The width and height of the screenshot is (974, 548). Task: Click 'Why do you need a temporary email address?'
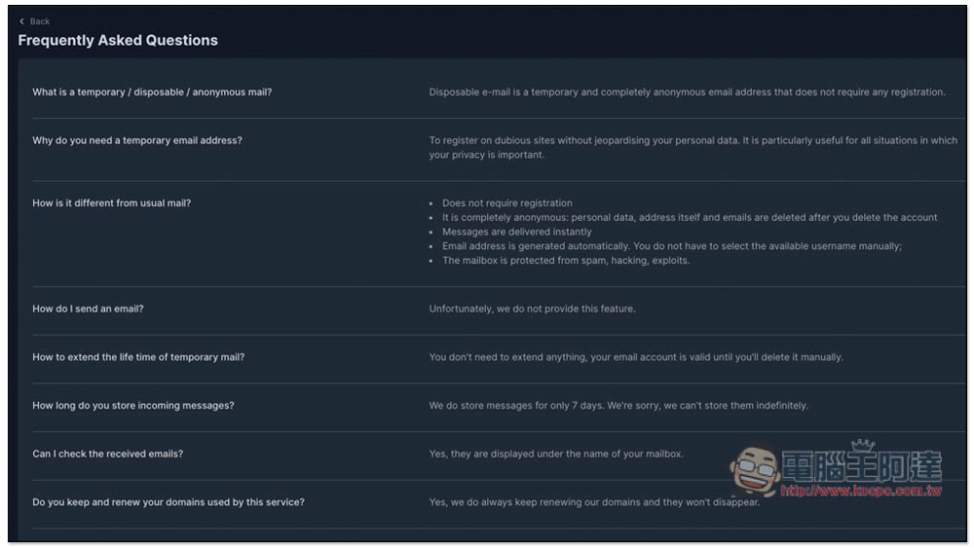[x=137, y=140]
